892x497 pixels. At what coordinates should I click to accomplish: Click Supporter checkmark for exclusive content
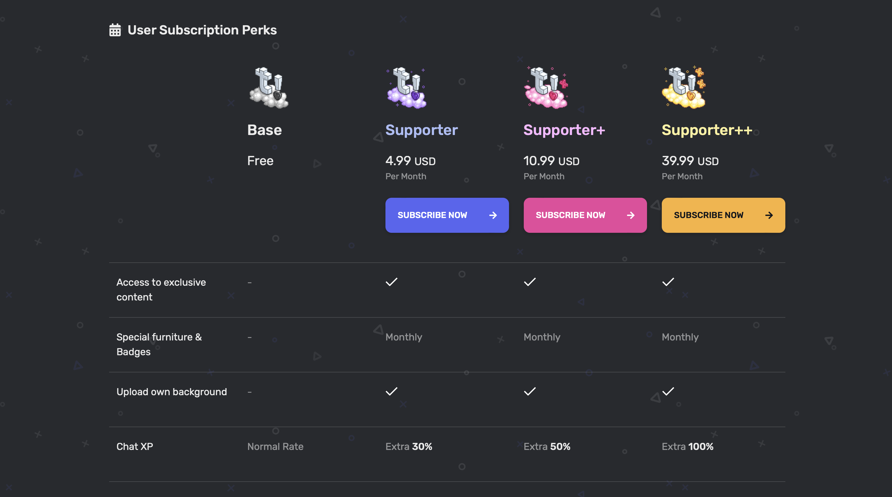click(x=391, y=282)
